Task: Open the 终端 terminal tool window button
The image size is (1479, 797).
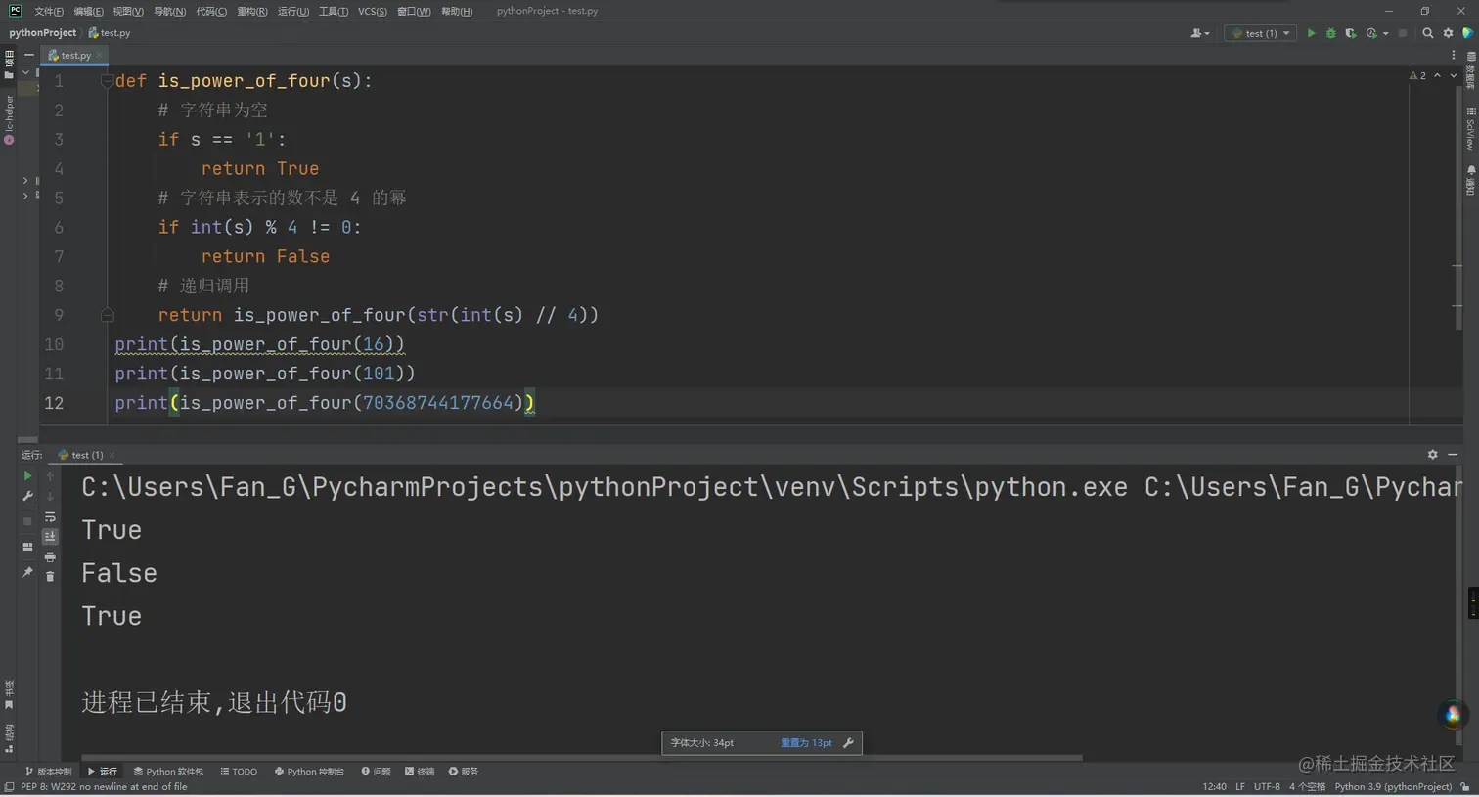Action: pyautogui.click(x=420, y=772)
